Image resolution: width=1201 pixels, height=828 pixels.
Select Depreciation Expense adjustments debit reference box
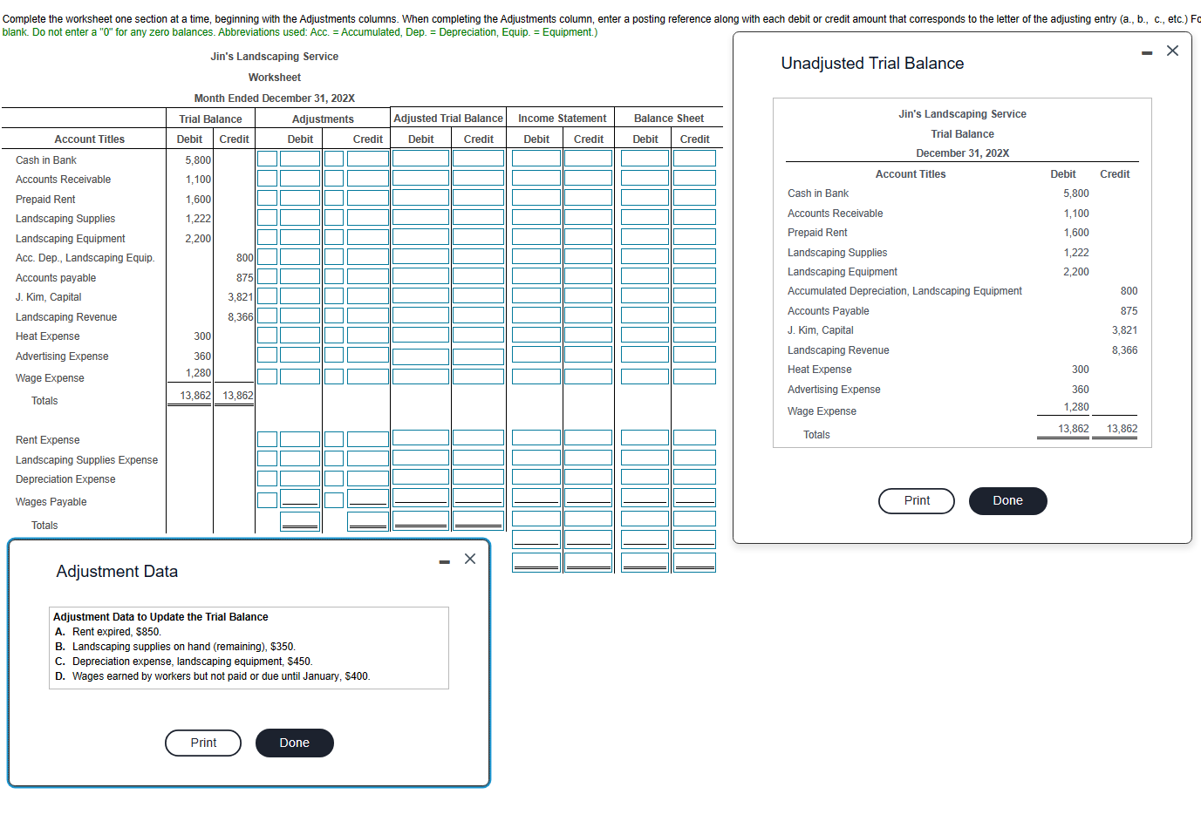[x=267, y=478]
